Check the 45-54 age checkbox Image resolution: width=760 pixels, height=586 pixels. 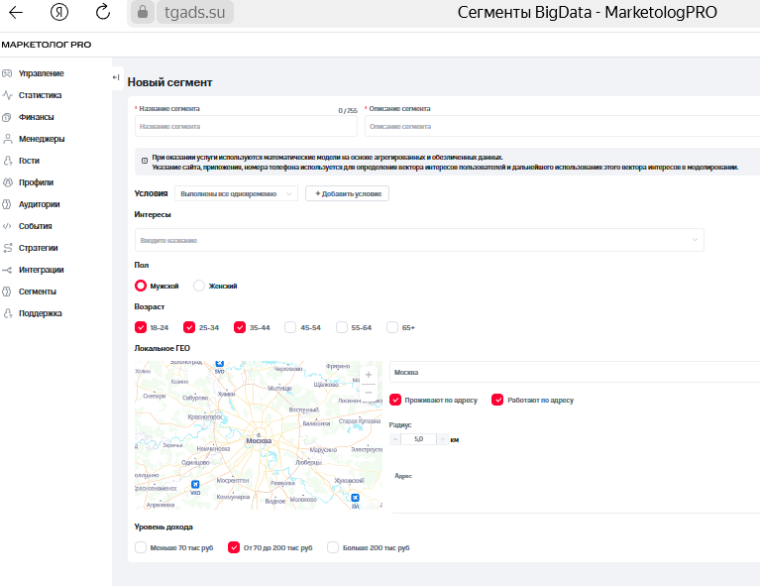coord(290,327)
